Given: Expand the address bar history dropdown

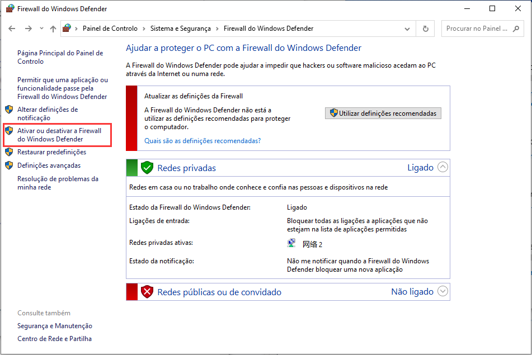Looking at the screenshot, I should [x=407, y=29].
